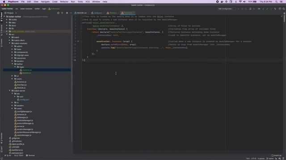Click the expand/collapse all icon in Project panel
Image resolution: width=286 pixels, height=160 pixels.
(62, 13)
